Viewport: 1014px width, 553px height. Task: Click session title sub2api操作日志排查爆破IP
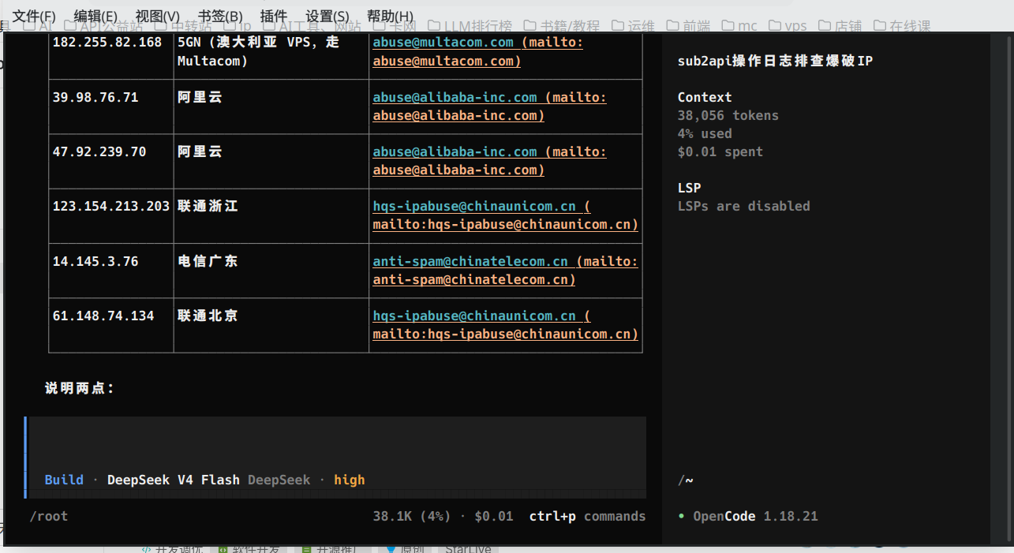coord(775,61)
